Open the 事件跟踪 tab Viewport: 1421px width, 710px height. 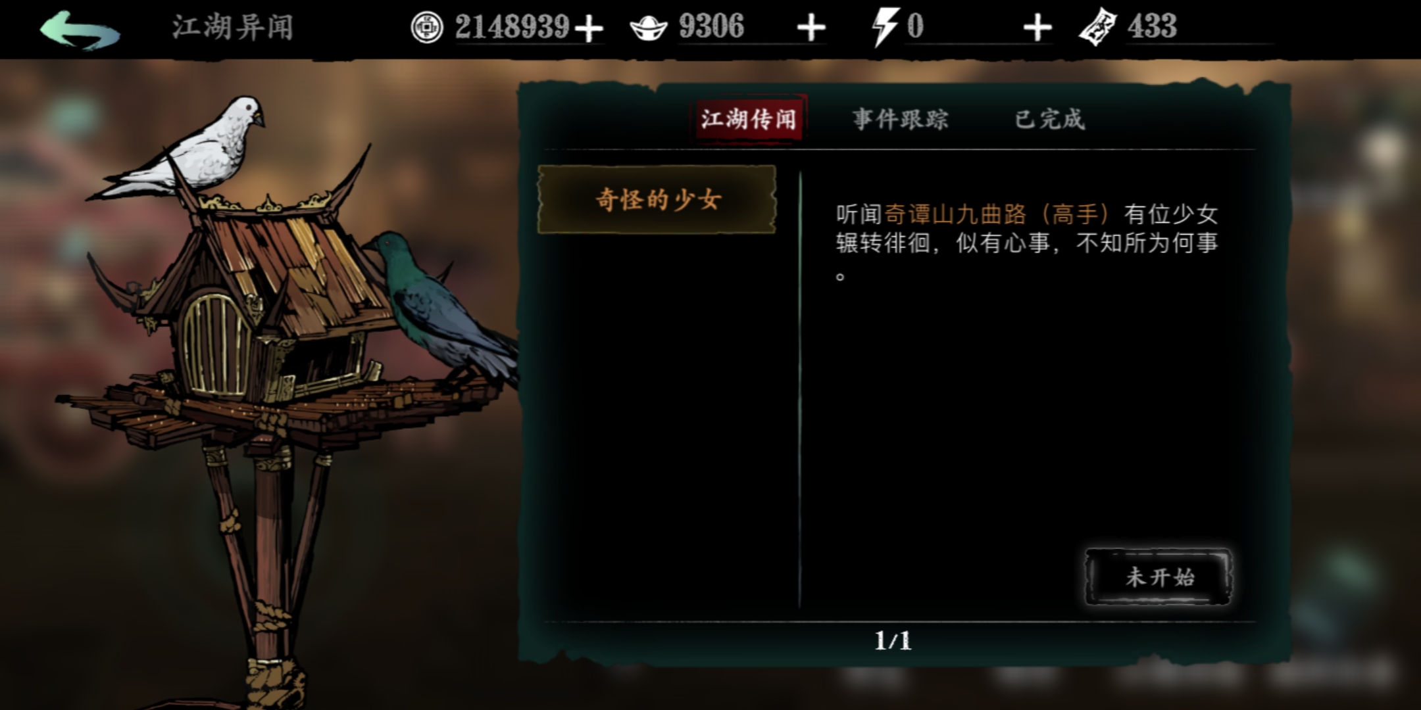(901, 119)
